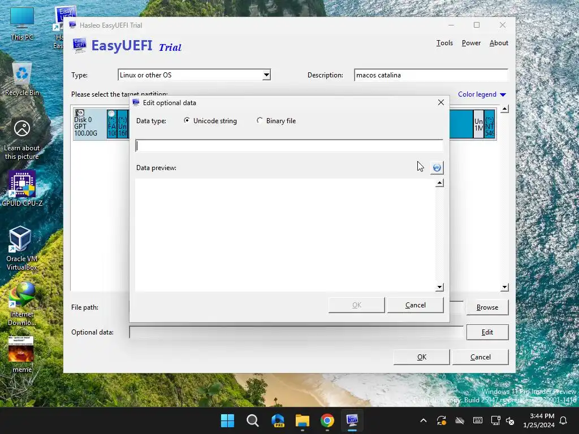This screenshot has height=434, width=579.
Task: Open Learn about this picture icon
Action: click(22, 140)
